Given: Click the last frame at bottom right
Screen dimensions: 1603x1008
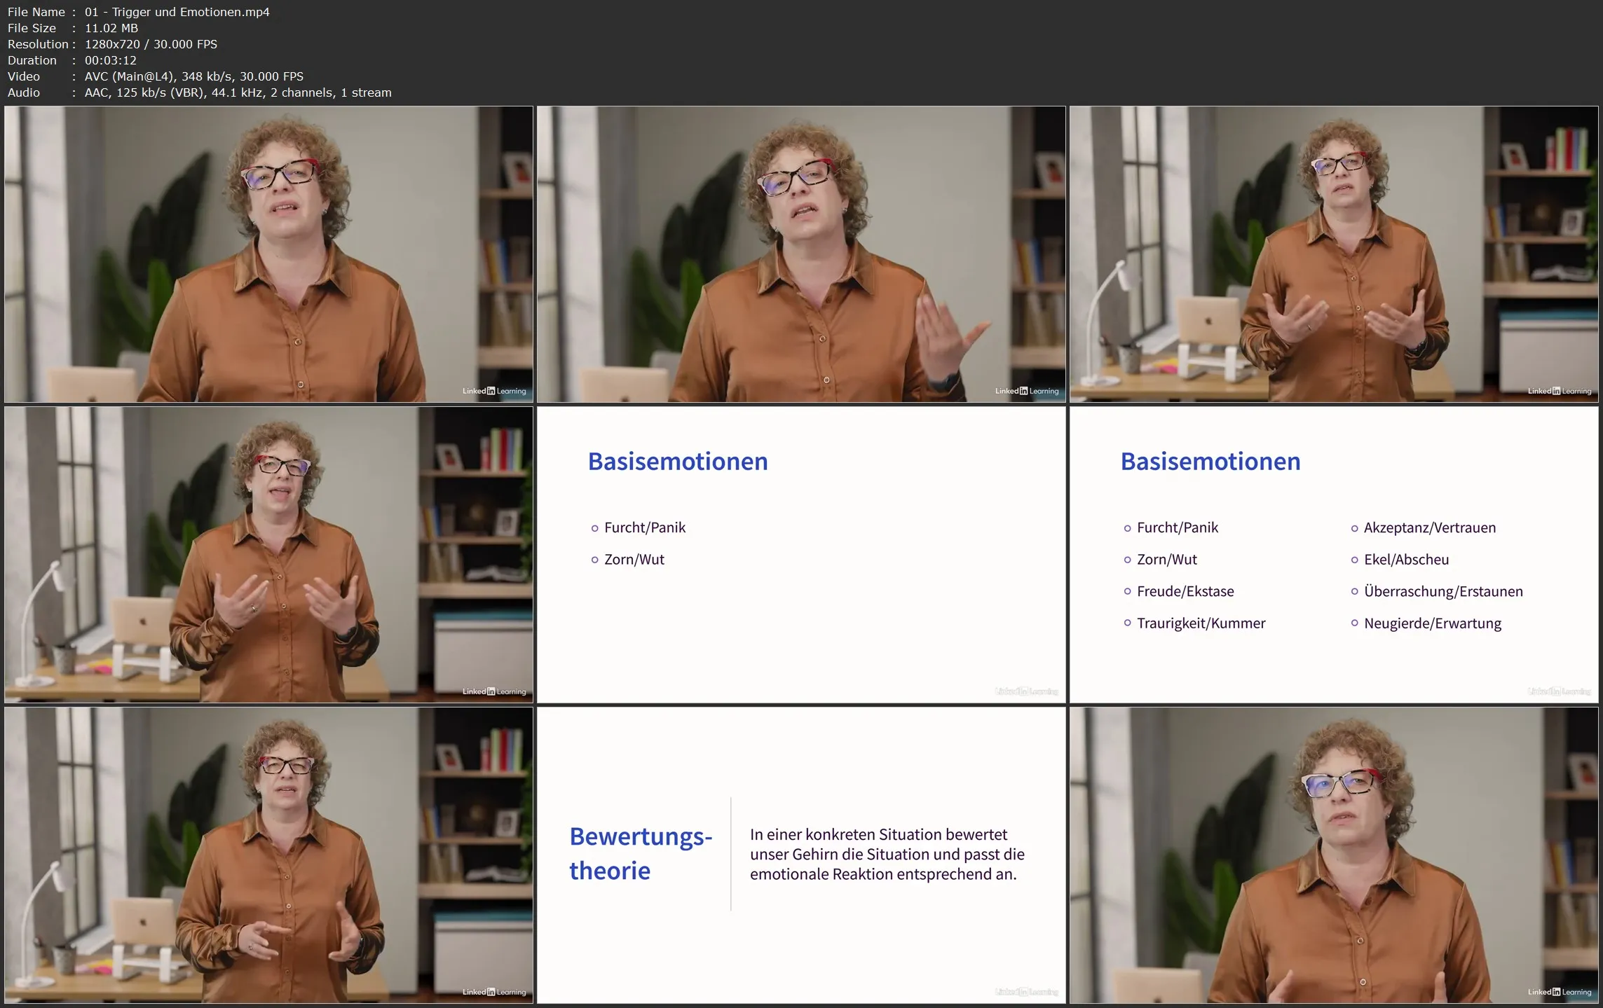Looking at the screenshot, I should coord(1334,855).
